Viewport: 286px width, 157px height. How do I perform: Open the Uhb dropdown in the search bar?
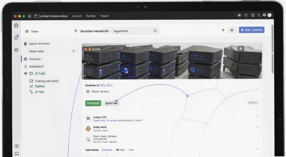coord(107,31)
